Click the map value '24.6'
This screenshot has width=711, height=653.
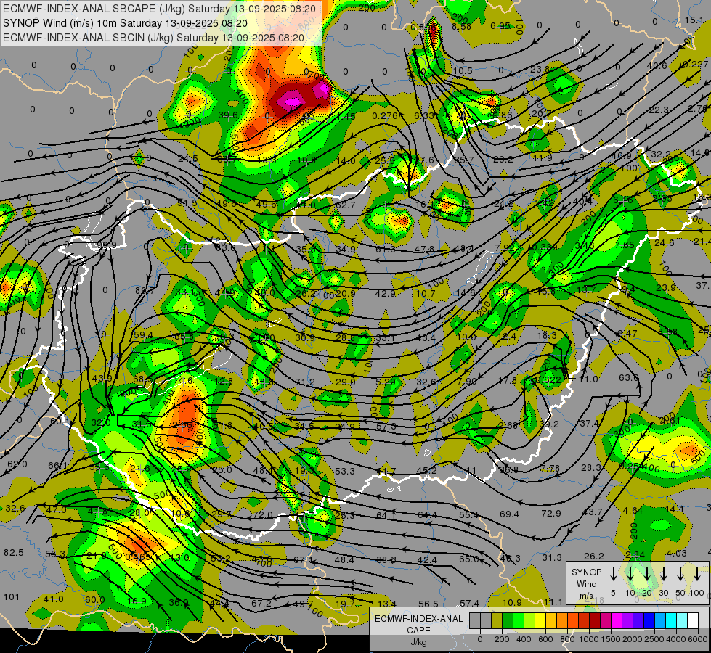click(665, 242)
